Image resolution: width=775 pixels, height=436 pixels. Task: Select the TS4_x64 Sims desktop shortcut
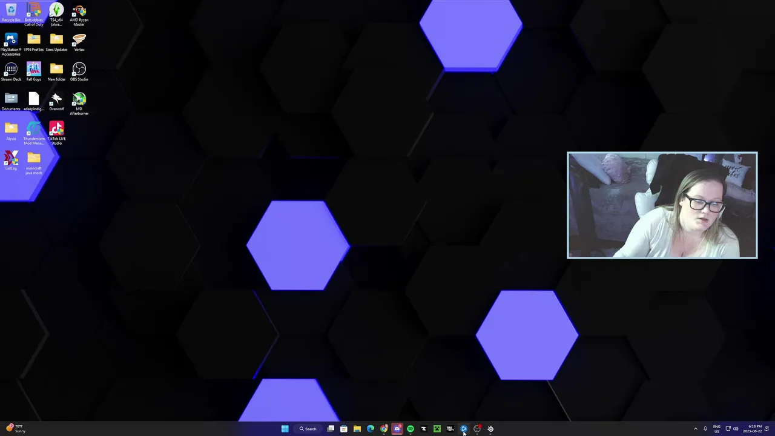tap(56, 15)
